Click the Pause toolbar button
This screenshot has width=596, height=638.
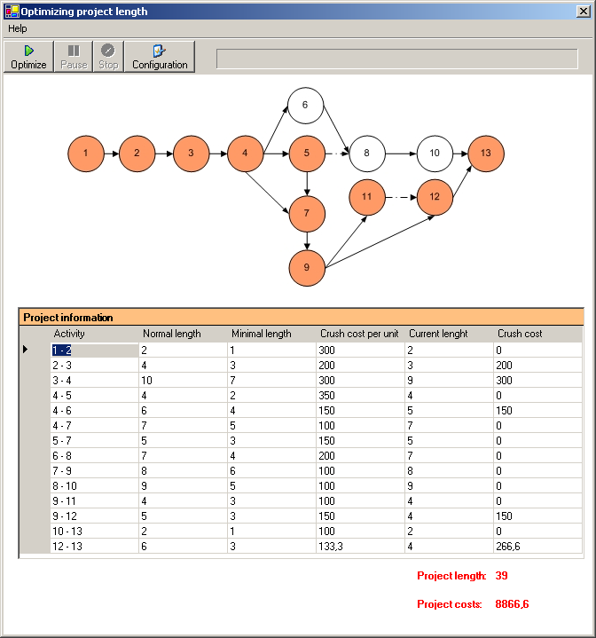pyautogui.click(x=74, y=57)
